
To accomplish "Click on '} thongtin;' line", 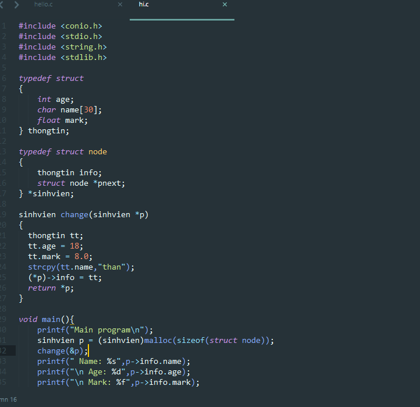I will tap(44, 131).
